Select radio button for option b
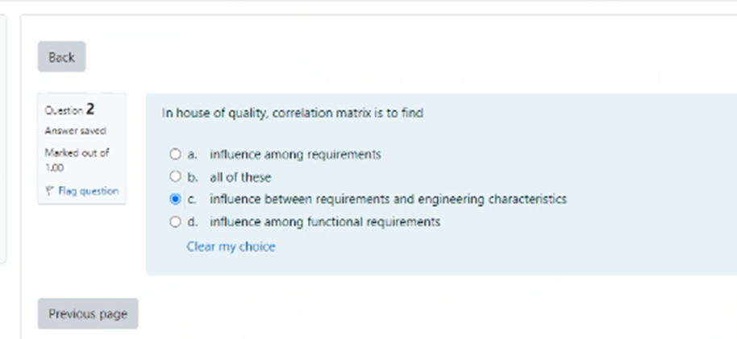The height and width of the screenshot is (339, 737). (175, 176)
